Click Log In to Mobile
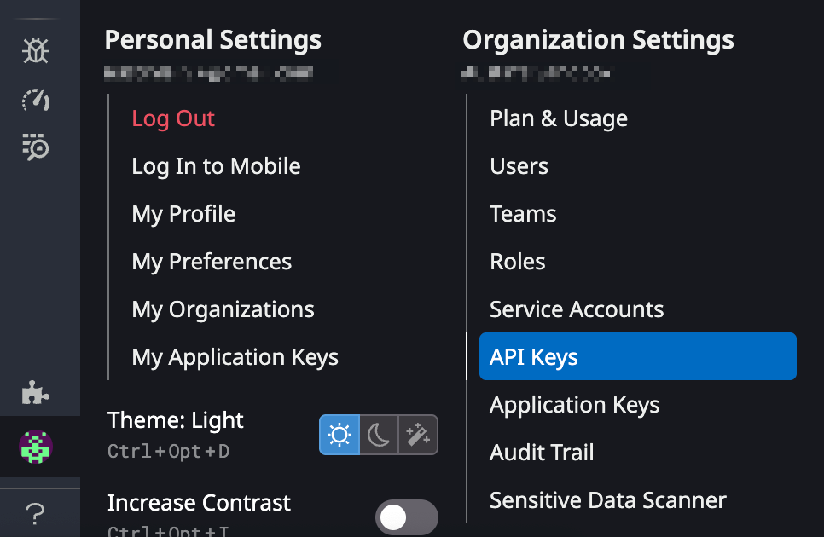Image resolution: width=824 pixels, height=537 pixels. (216, 166)
